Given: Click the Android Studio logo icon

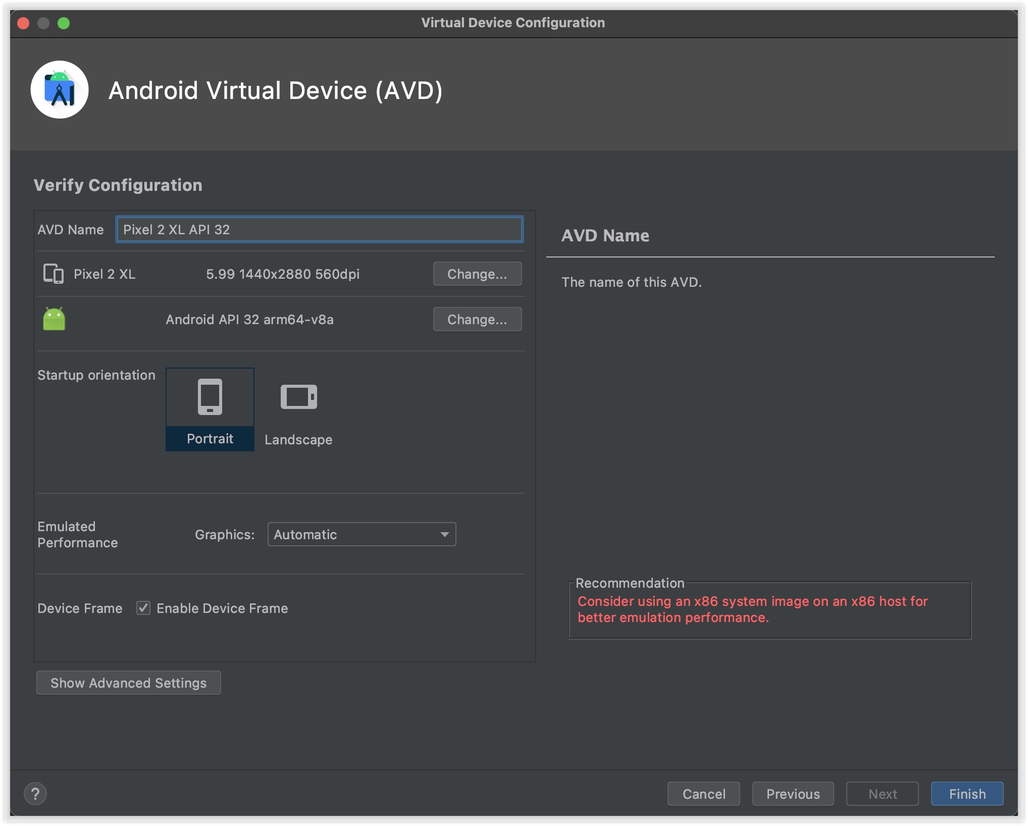Looking at the screenshot, I should point(60,90).
